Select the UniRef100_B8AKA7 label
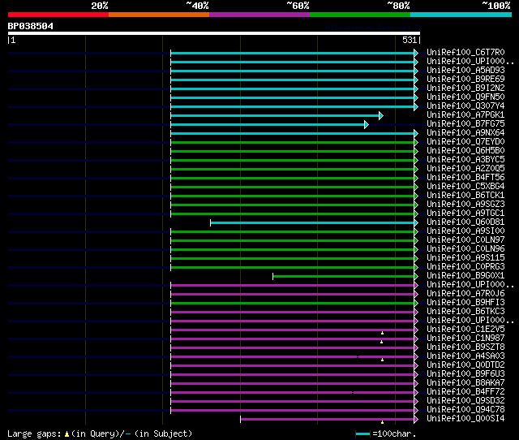Image resolution: width=519 pixels, height=440 pixels. click(465, 383)
